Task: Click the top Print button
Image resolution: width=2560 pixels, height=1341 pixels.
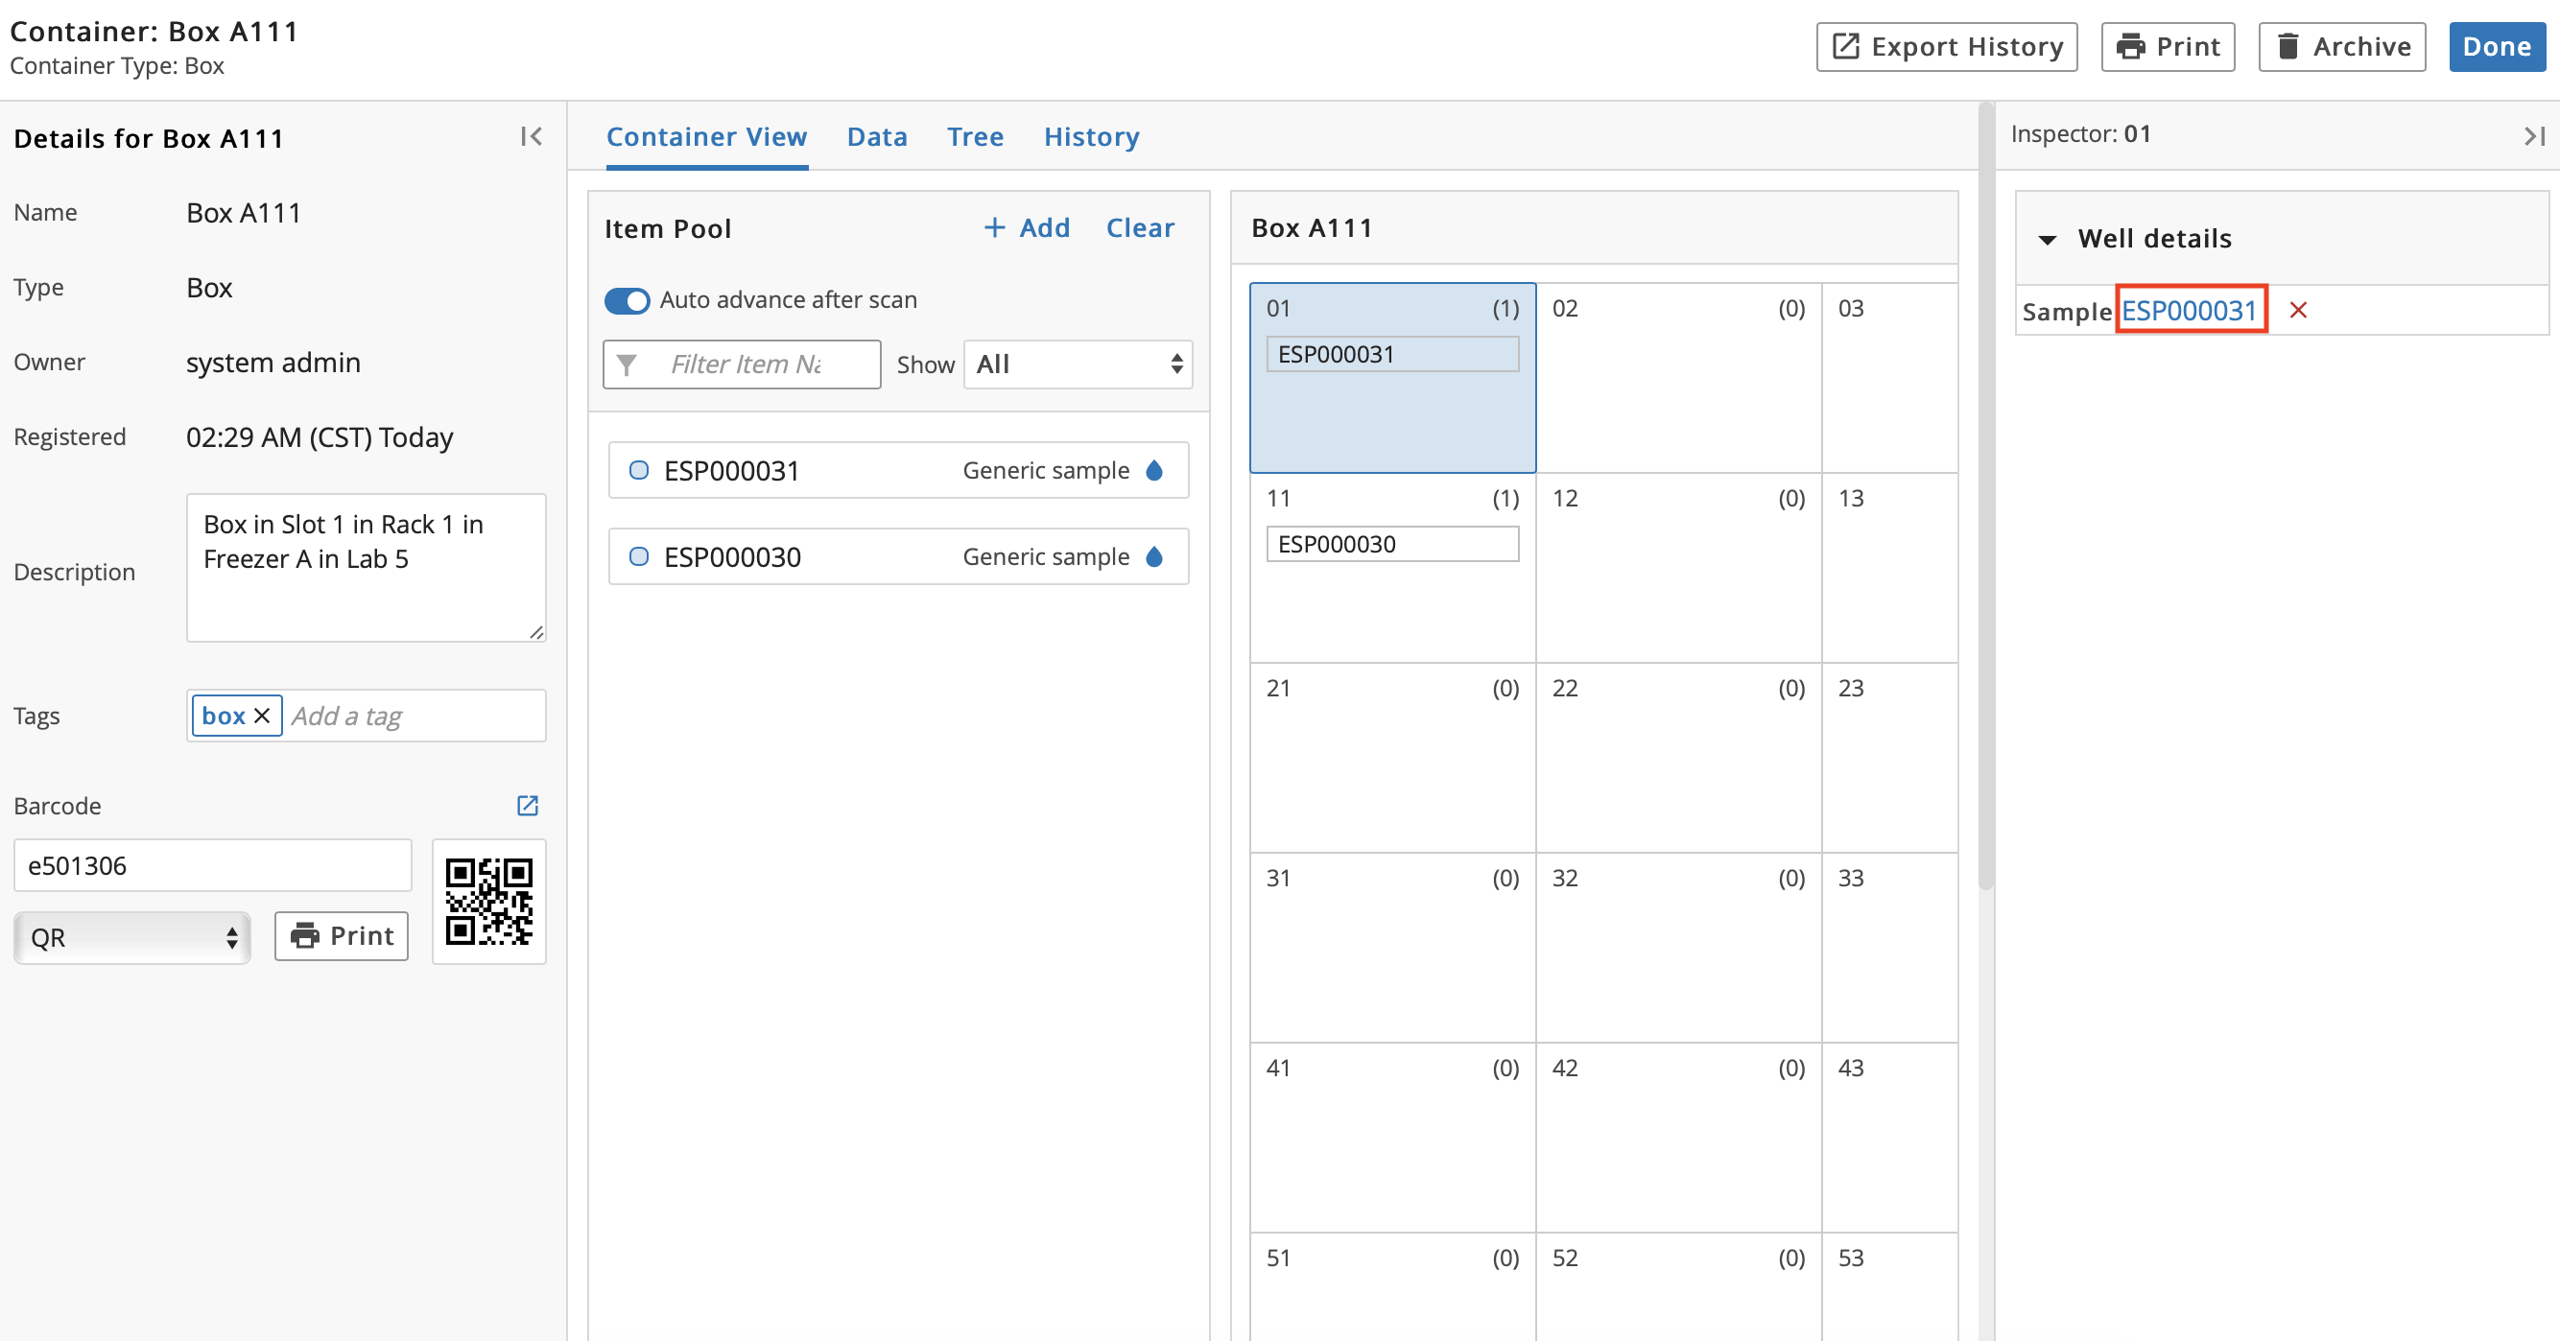Action: pyautogui.click(x=2168, y=47)
